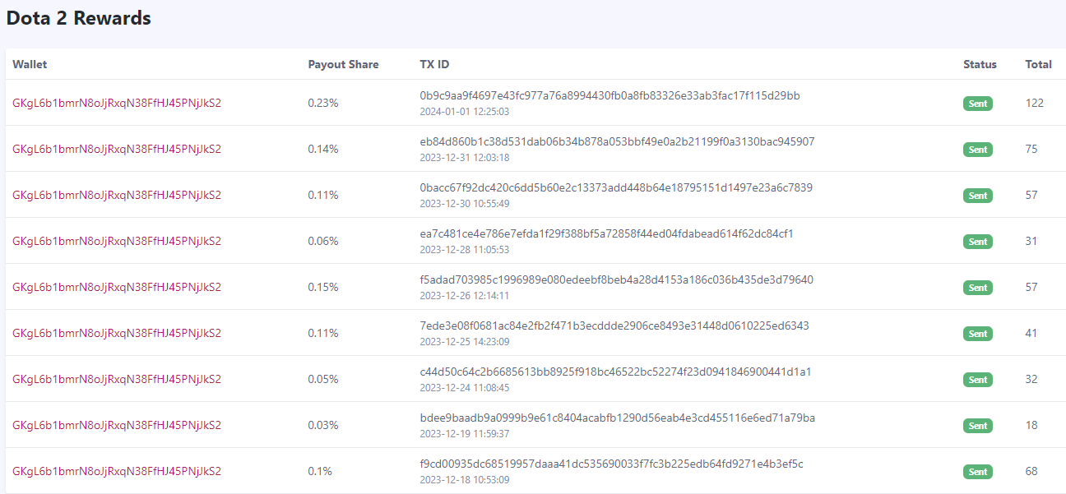Select TX ID starting with f9cd00935dc6
Viewport: 1066px width, 494px height.
tap(611, 464)
